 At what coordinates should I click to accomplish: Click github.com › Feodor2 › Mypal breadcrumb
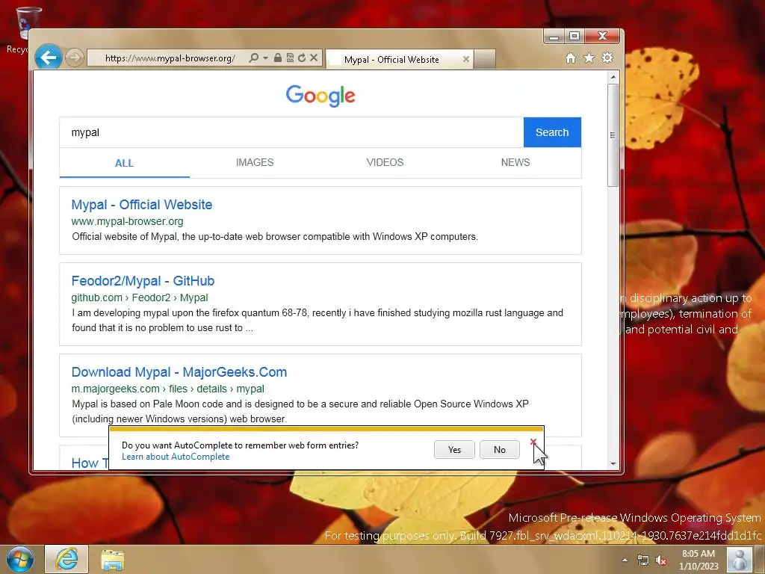click(x=140, y=297)
